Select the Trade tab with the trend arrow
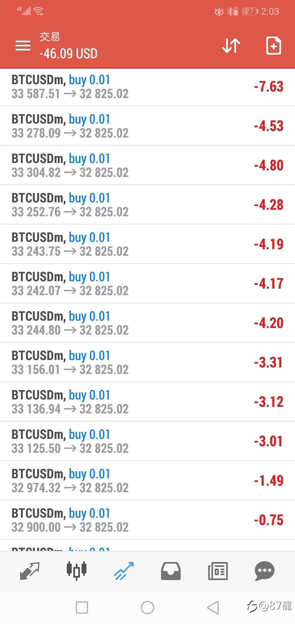295x624 pixels. [124, 571]
